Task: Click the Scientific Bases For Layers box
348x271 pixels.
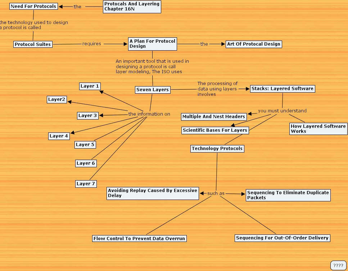Action: [x=215, y=130]
